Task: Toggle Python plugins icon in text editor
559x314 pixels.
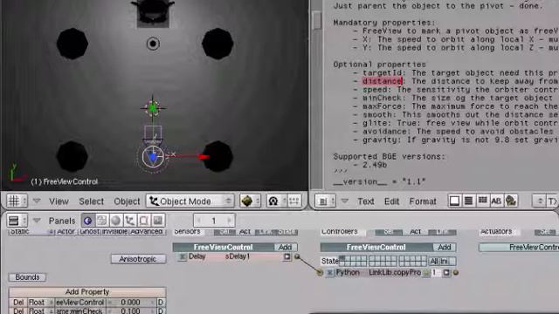Action: (510, 201)
